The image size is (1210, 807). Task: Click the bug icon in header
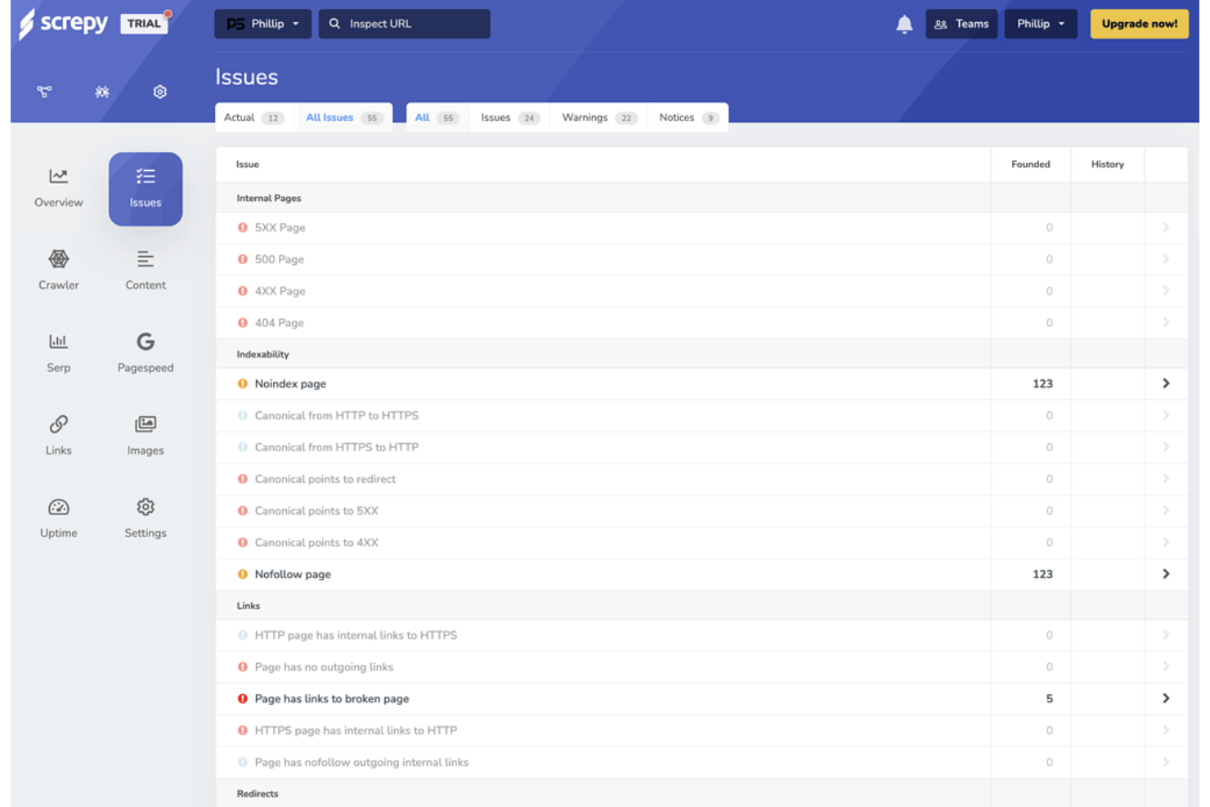tap(102, 92)
